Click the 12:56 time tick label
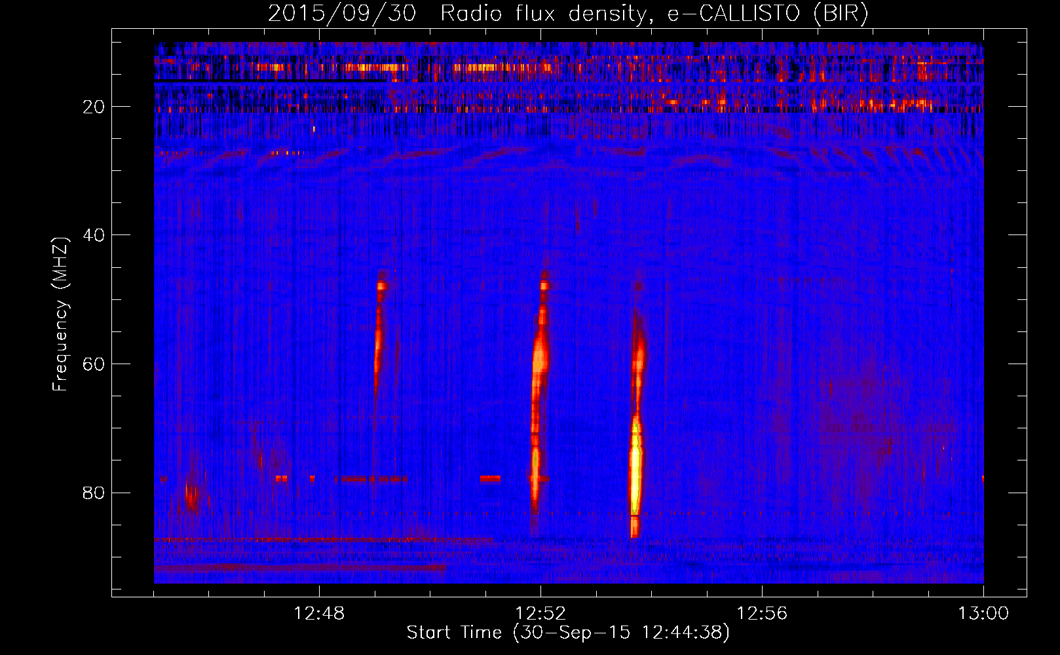Image resolution: width=1060 pixels, height=655 pixels. (x=762, y=614)
